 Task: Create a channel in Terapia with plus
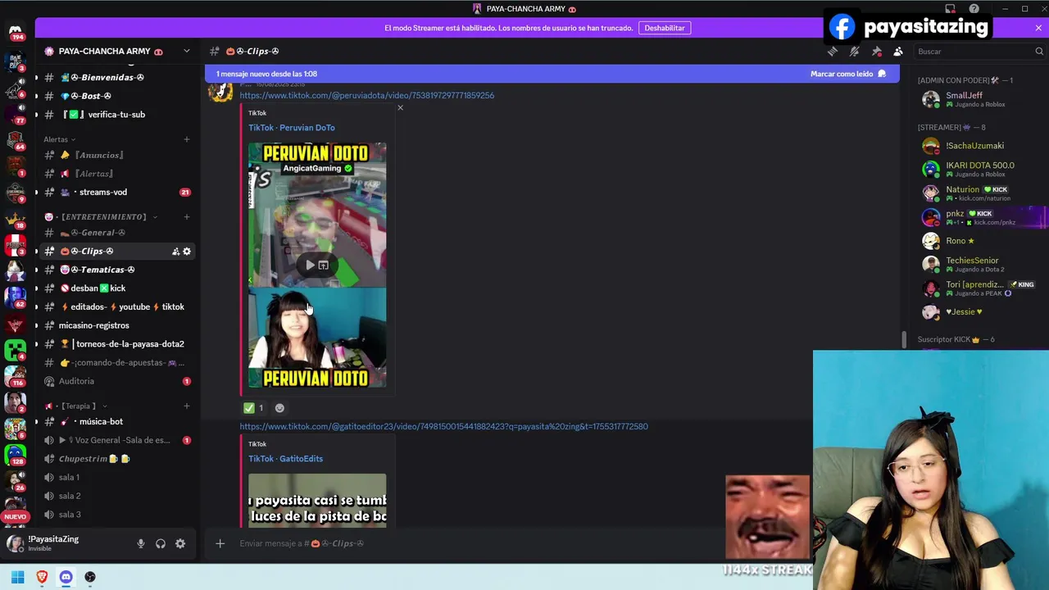coord(186,406)
